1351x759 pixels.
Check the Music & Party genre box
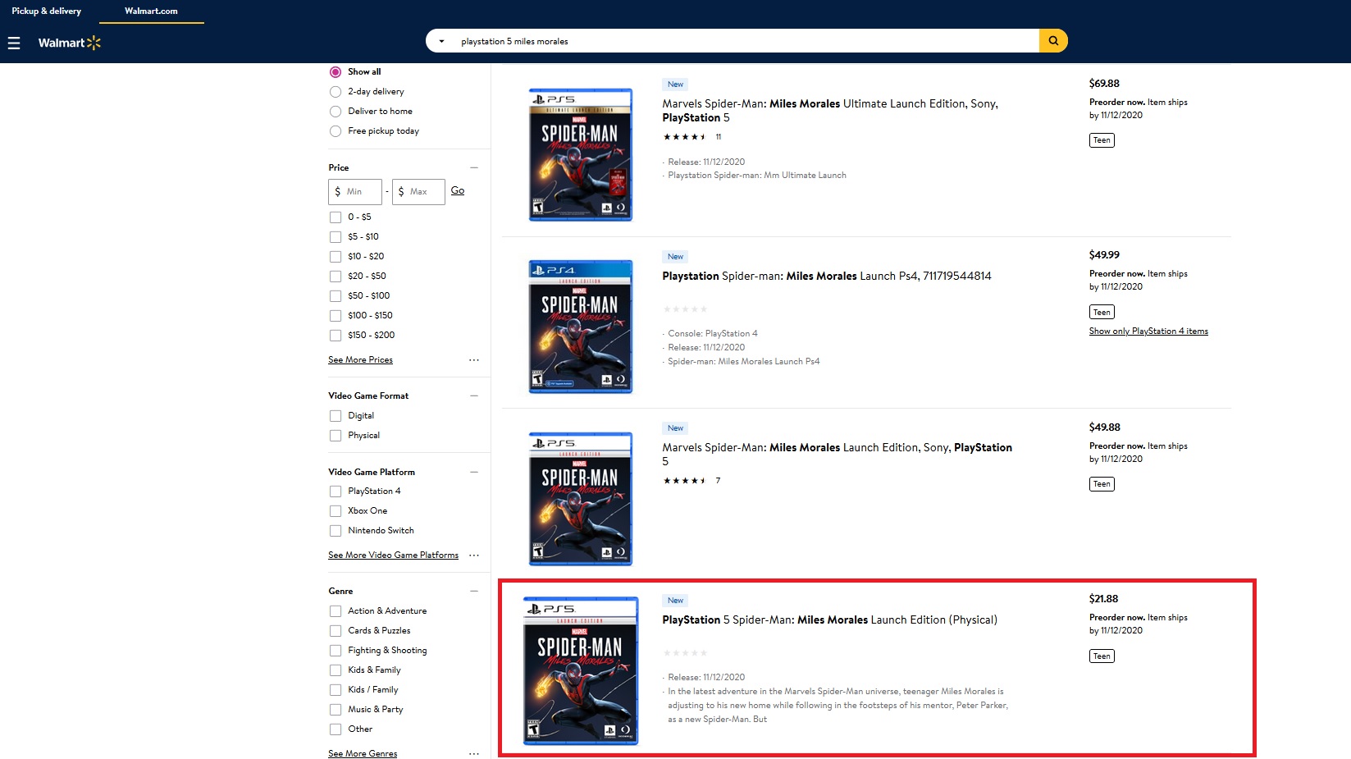[x=335, y=710]
